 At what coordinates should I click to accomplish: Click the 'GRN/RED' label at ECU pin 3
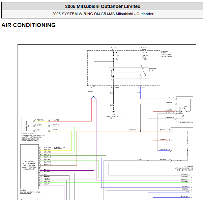(48, 152)
